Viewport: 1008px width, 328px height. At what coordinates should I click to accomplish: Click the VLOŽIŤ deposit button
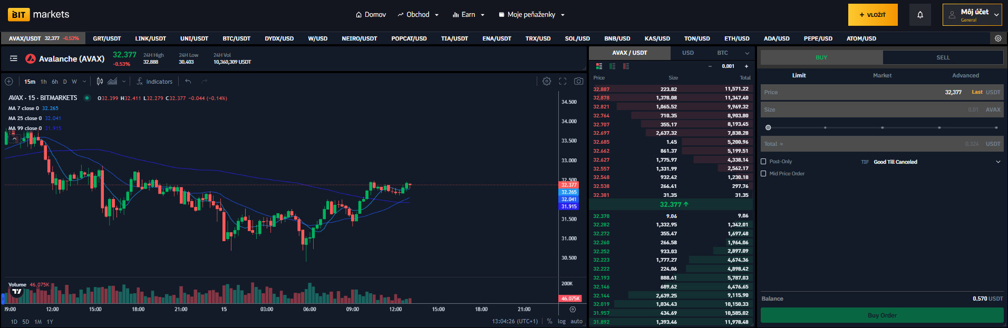point(873,15)
